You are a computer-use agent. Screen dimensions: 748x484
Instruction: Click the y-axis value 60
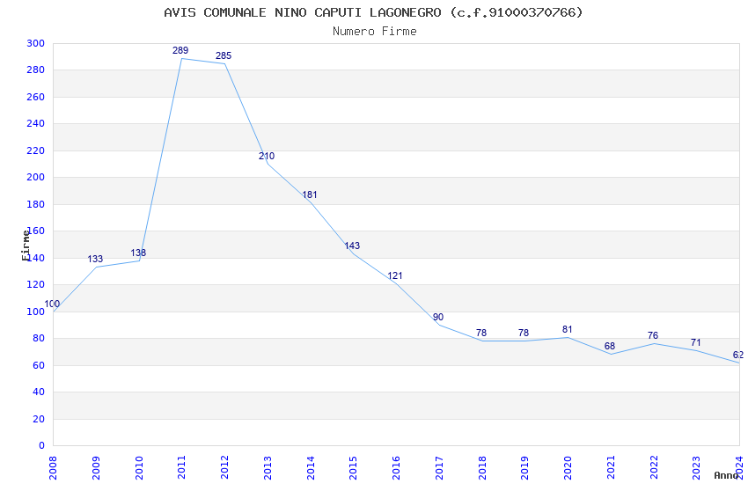click(38, 365)
